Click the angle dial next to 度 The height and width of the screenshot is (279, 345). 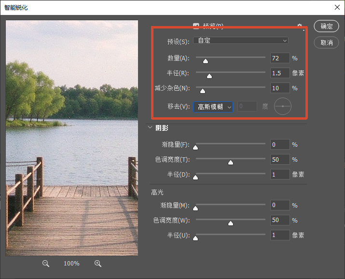pos(283,106)
